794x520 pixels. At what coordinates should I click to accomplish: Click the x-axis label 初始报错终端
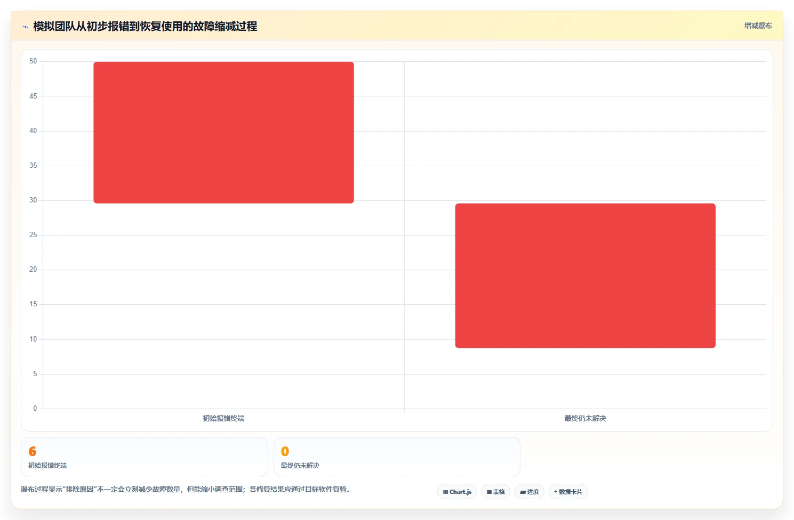click(223, 418)
